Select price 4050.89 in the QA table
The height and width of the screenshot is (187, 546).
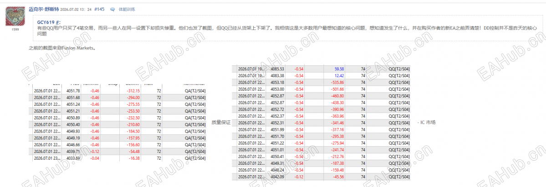coord(73,118)
